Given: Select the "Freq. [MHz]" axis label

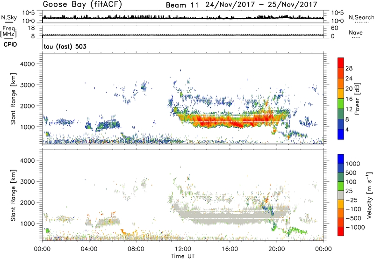Looking at the screenshot, I should point(8,32).
